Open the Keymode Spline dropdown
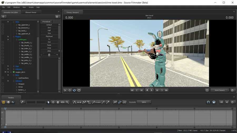 144,102
